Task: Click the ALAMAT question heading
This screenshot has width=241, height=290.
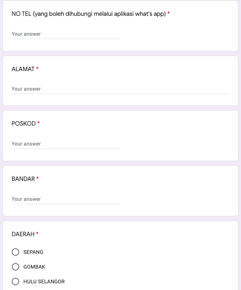Action: (x=23, y=69)
